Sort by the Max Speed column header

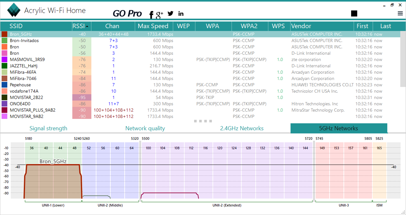[x=153, y=26]
